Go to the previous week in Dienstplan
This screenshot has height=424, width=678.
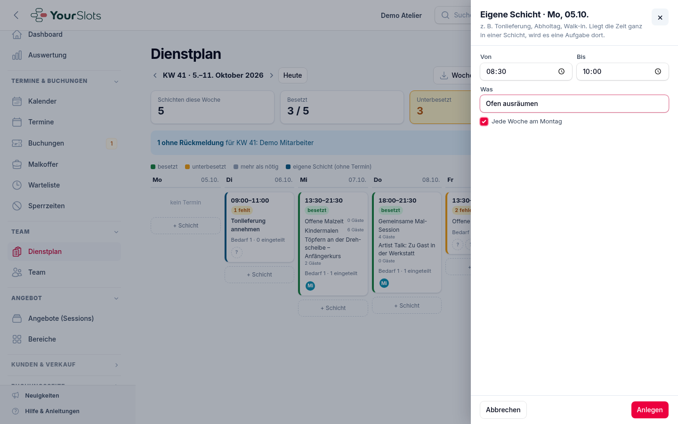[x=155, y=75]
